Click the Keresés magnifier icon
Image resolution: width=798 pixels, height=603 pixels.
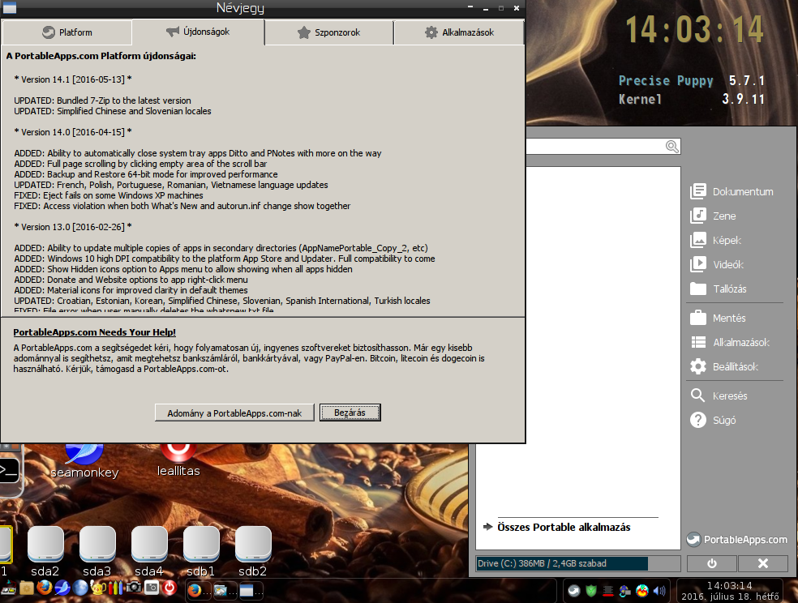pyautogui.click(x=697, y=396)
